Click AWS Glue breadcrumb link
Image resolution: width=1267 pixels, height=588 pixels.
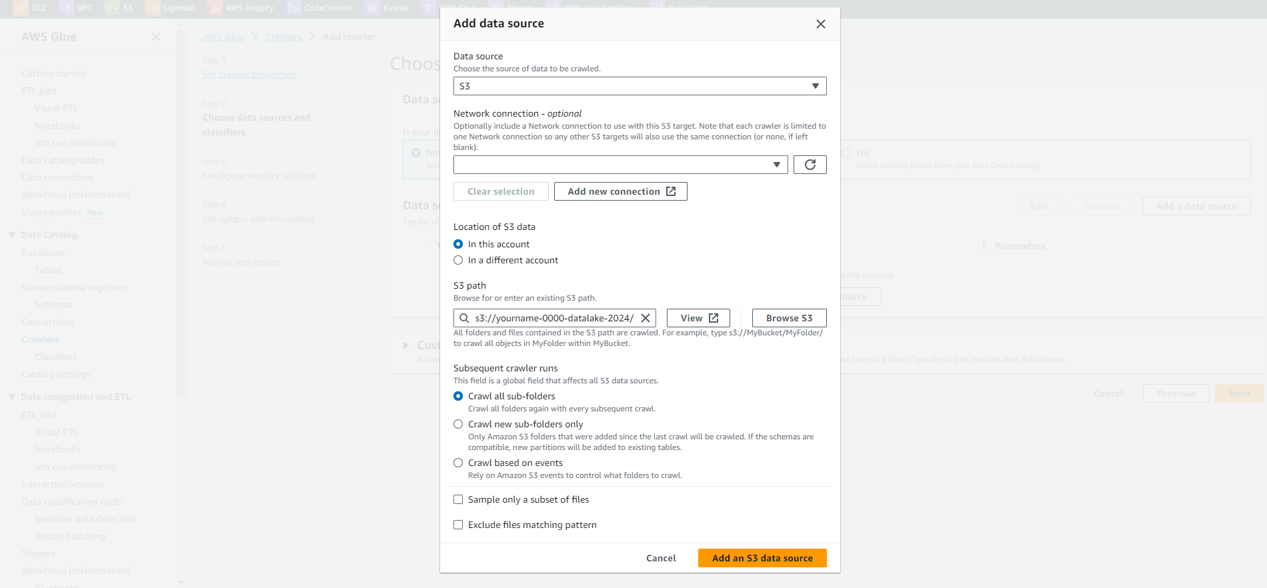223,37
